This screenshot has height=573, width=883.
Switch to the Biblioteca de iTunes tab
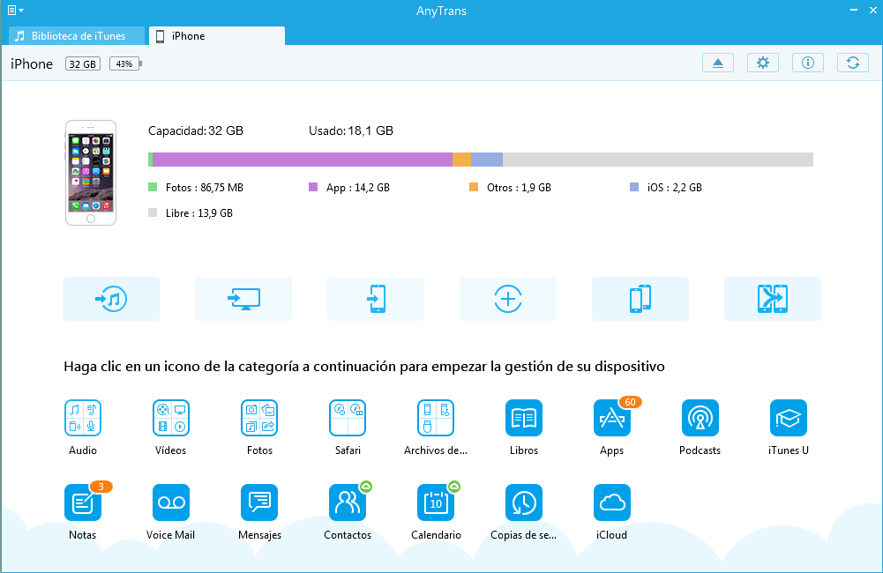[77, 36]
